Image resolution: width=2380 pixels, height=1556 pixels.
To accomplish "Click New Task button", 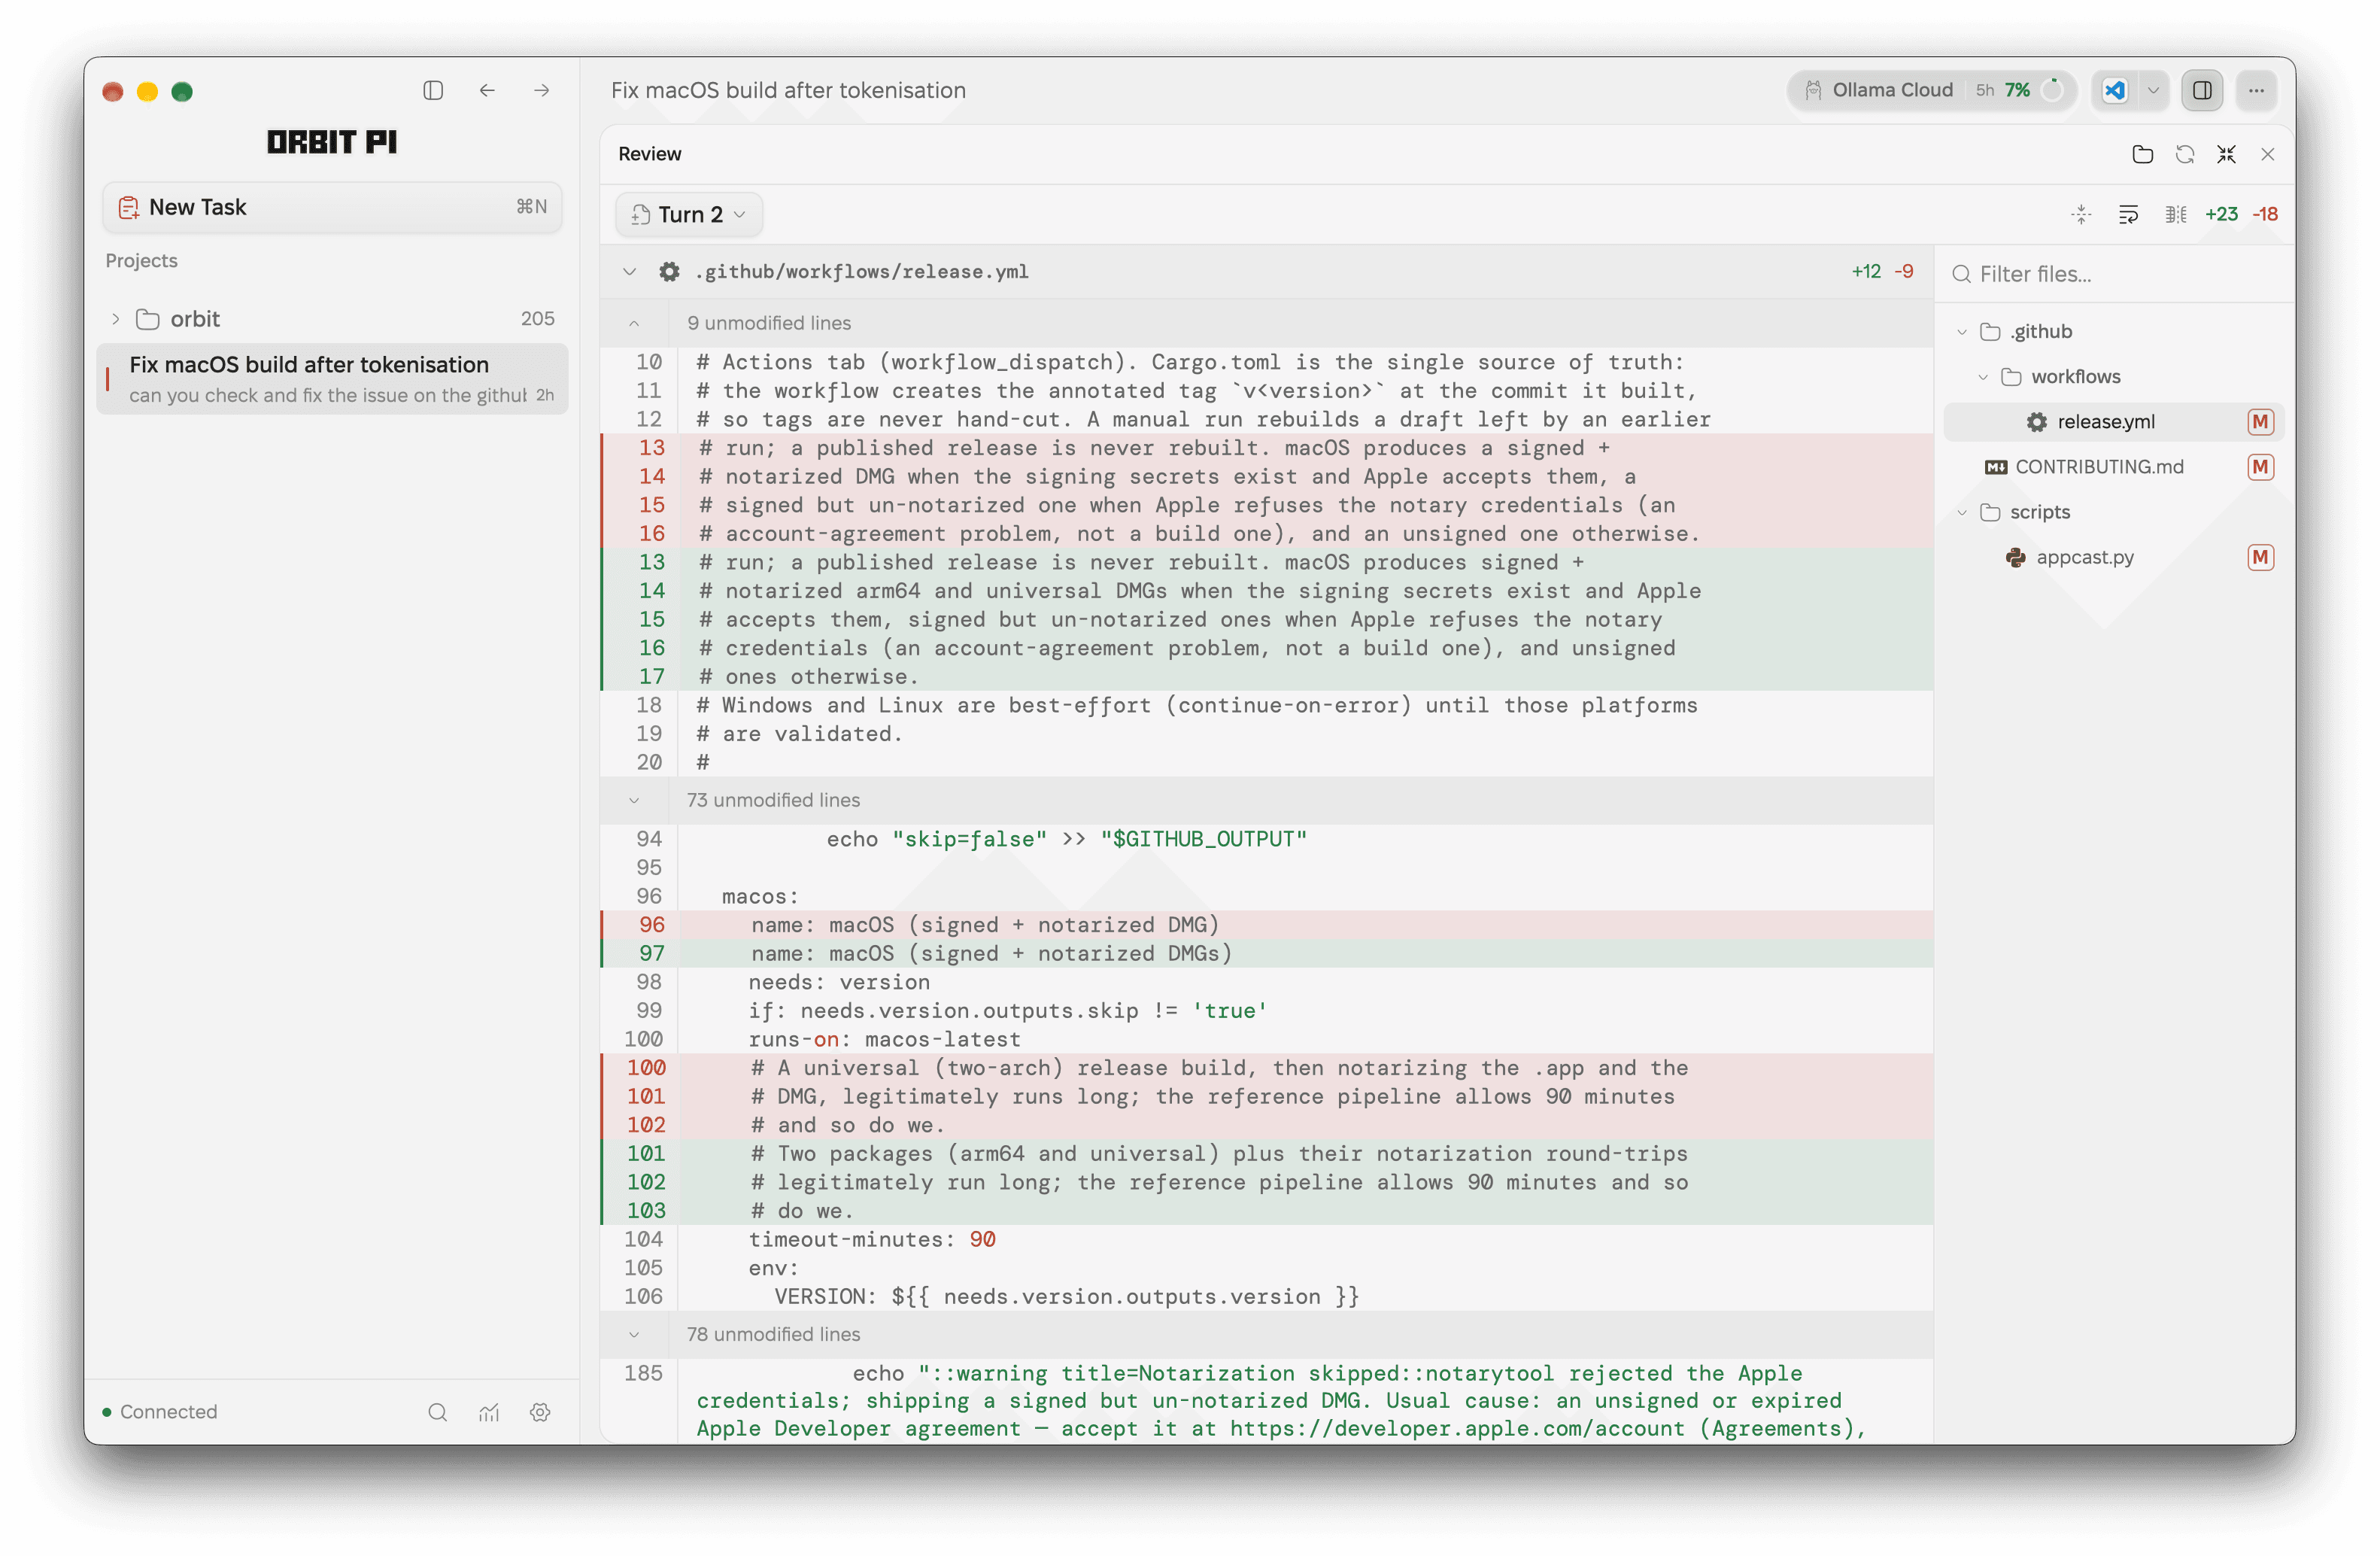I will [332, 207].
